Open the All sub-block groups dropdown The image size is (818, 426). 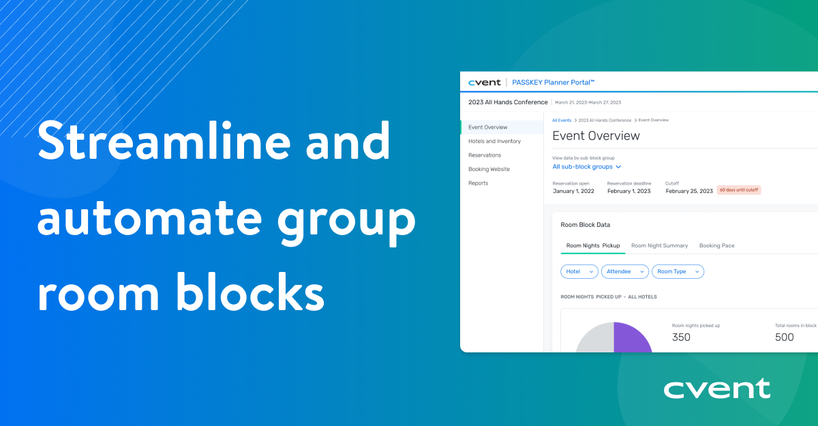(x=586, y=166)
